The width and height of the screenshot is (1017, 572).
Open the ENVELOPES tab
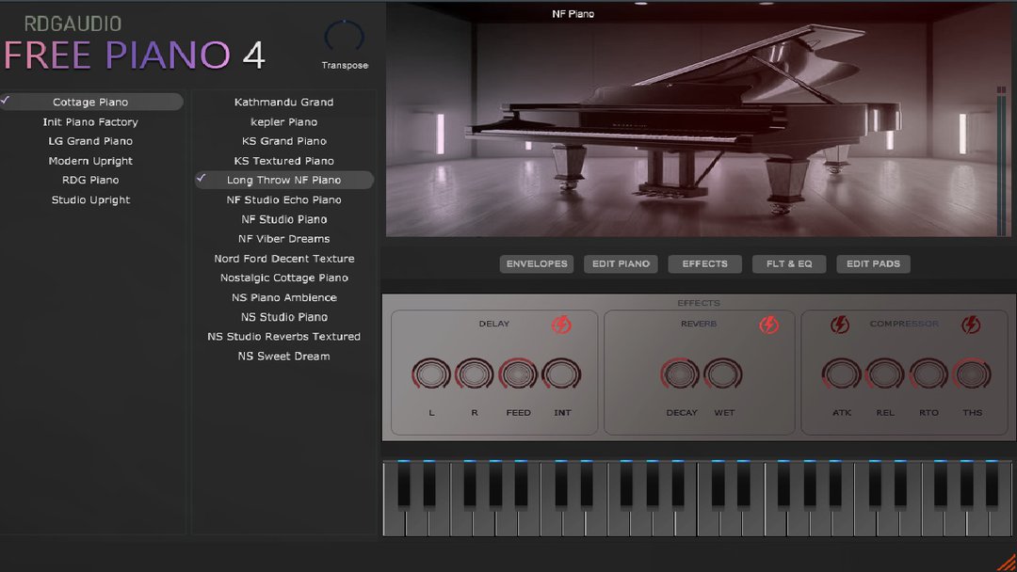click(x=536, y=263)
